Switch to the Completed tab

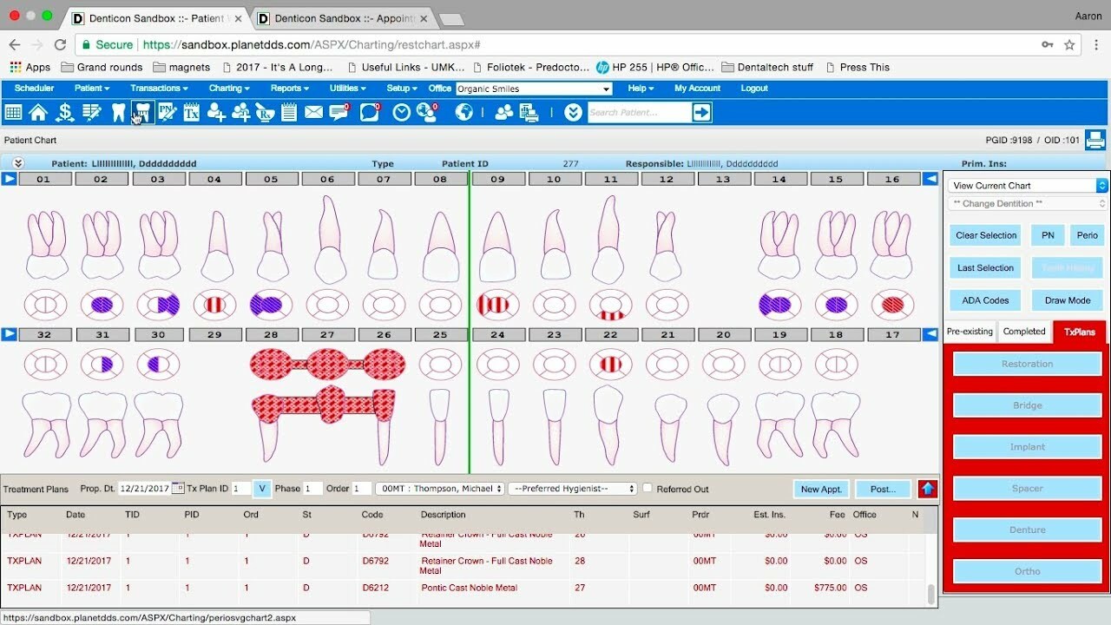(x=1024, y=331)
